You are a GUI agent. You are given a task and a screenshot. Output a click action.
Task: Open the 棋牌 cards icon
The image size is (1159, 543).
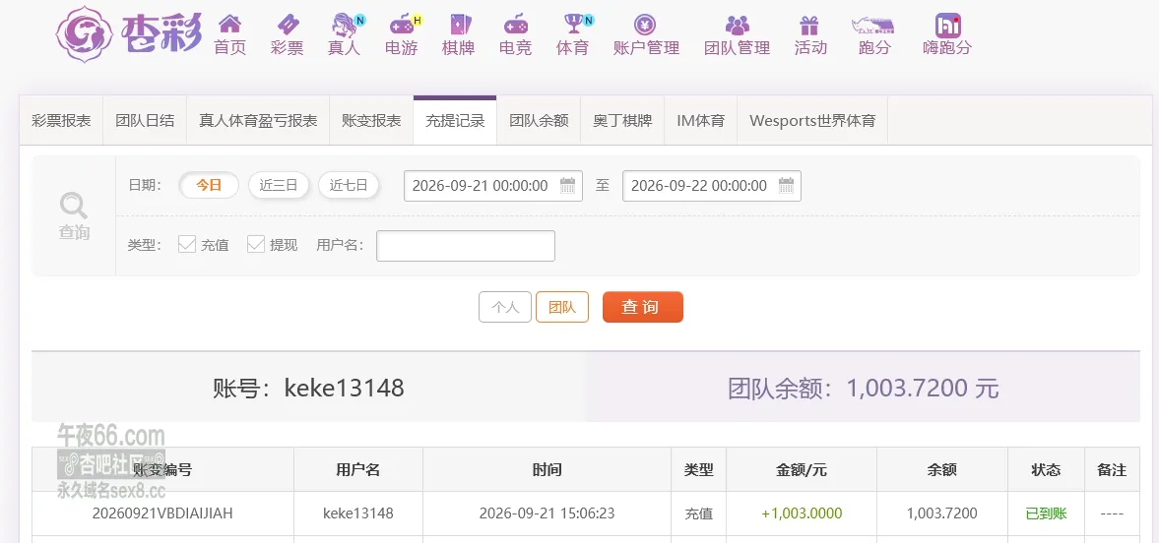point(458,25)
